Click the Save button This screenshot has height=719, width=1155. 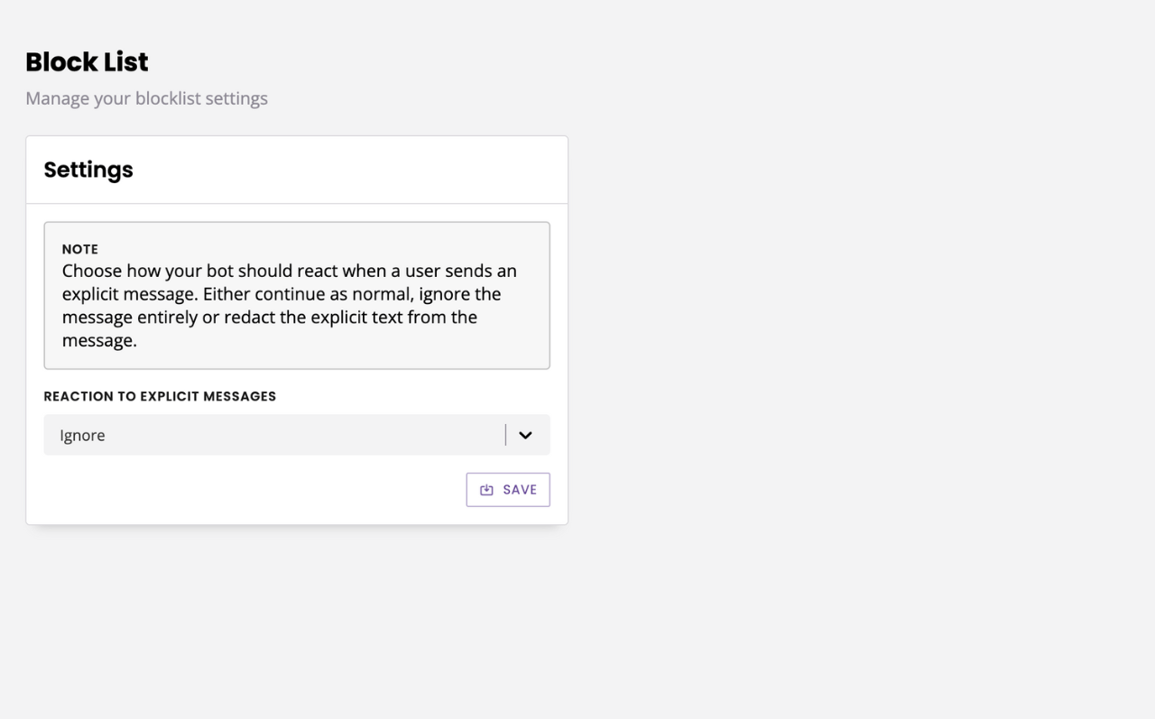508,490
